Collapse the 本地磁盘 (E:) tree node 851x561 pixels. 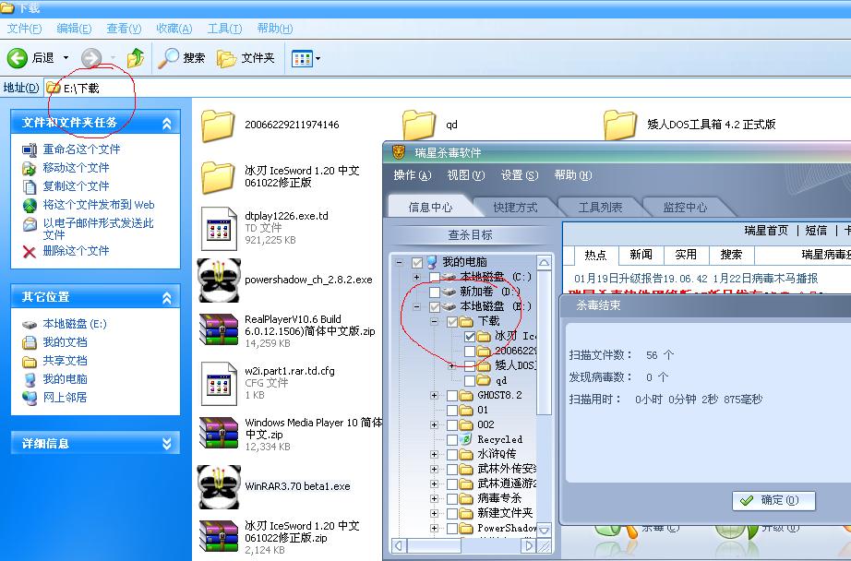417,307
